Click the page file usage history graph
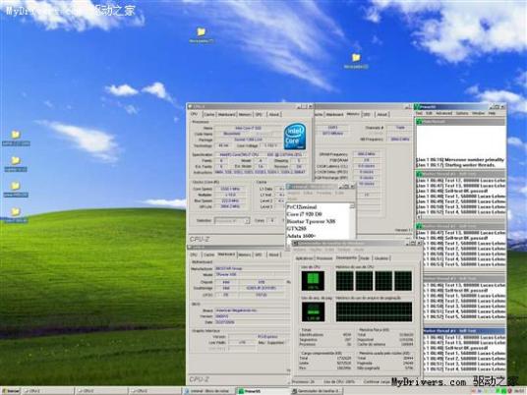 click(x=374, y=311)
